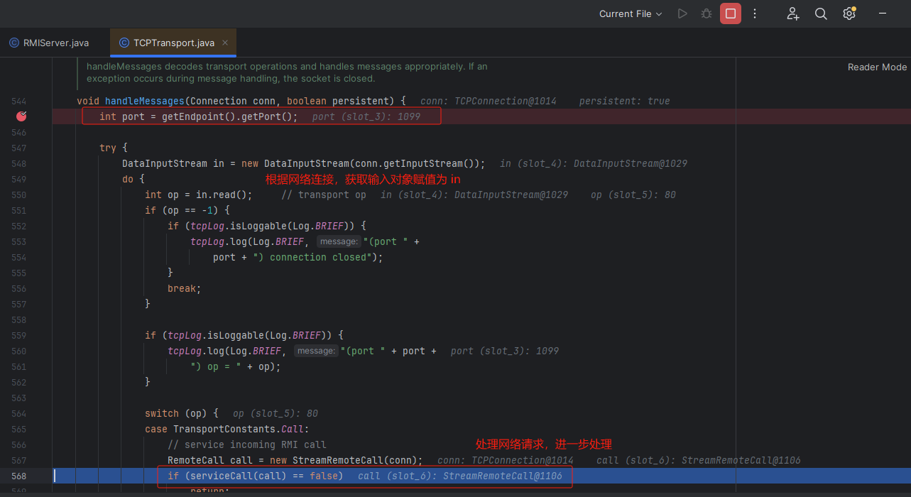Click the Debug bug icon

(706, 13)
